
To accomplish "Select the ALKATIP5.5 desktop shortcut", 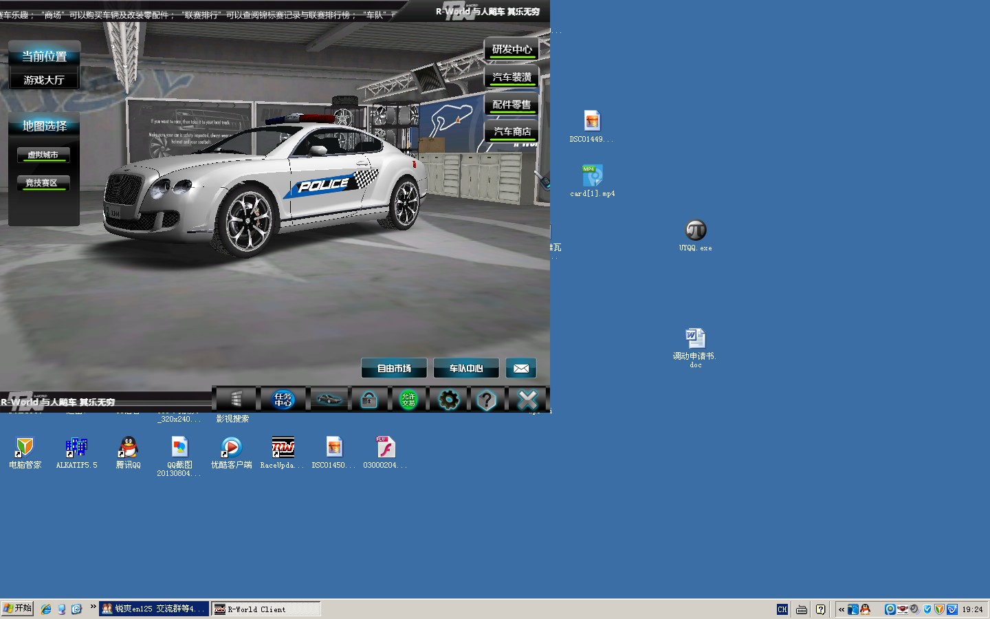I will (76, 453).
